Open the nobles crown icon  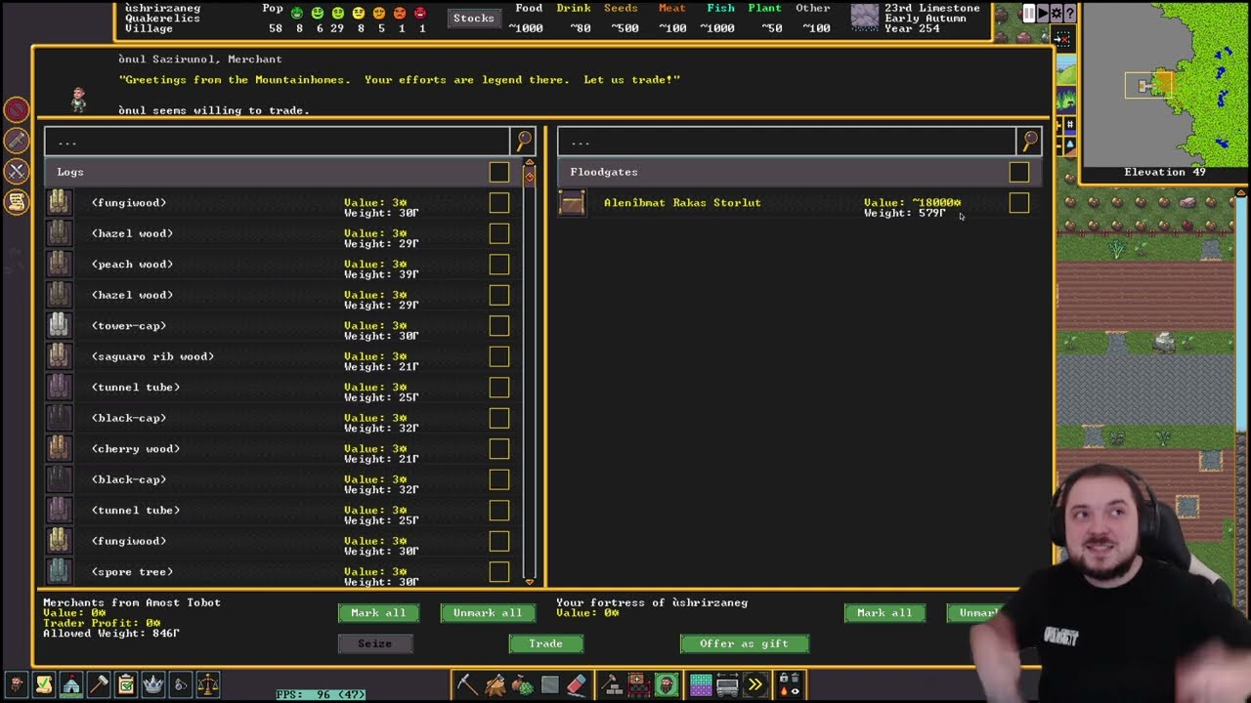coord(153,684)
